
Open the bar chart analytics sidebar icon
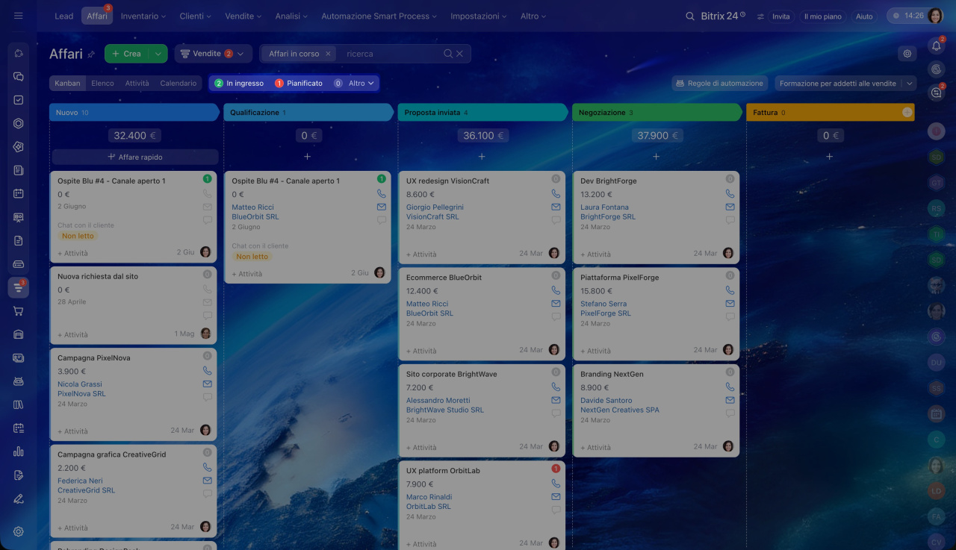point(19,451)
